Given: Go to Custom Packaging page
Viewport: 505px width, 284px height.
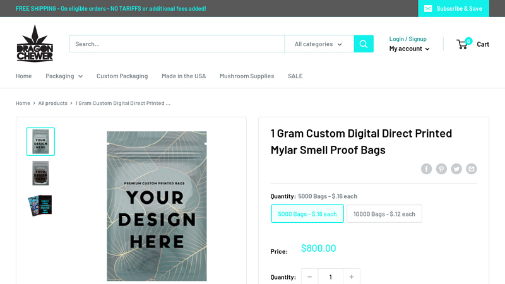Looking at the screenshot, I should coord(122,76).
